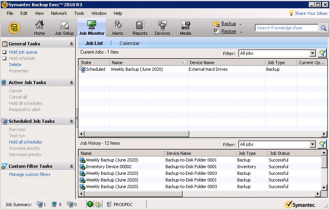Open the Network menu
330x210 pixels.
(x=59, y=13)
